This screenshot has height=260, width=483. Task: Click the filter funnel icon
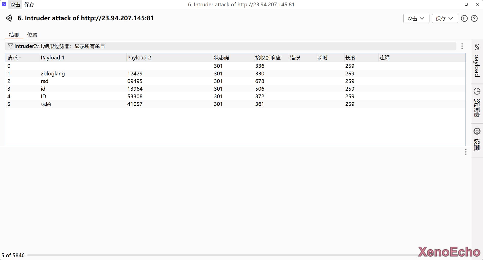tap(10, 46)
